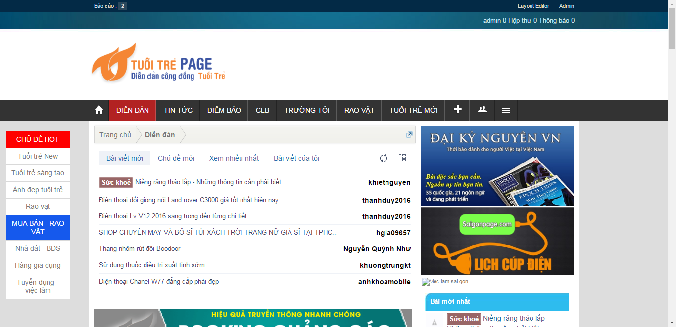Click Viec lam sai gon broken image
The height and width of the screenshot is (327, 676).
pyautogui.click(x=445, y=282)
